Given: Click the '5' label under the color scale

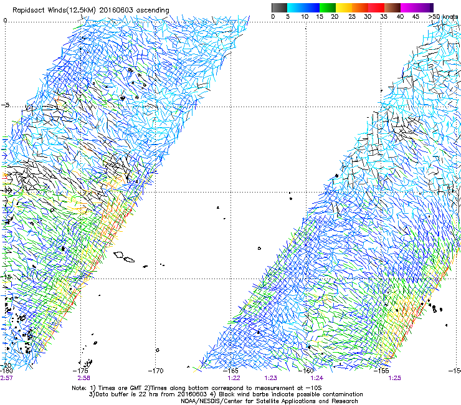Looking at the screenshot, I should pyautogui.click(x=288, y=17).
